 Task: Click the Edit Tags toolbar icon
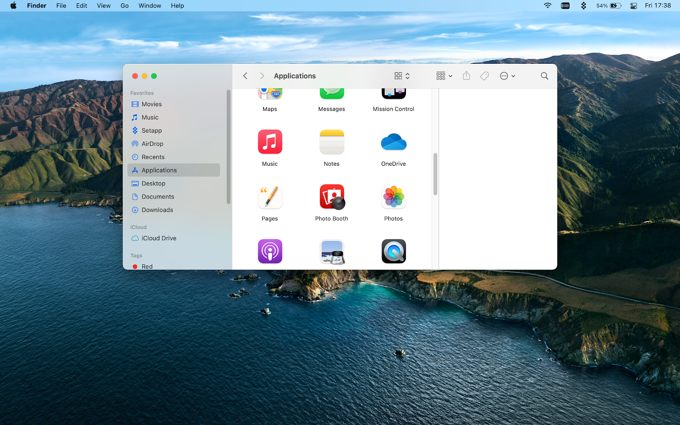pos(484,76)
